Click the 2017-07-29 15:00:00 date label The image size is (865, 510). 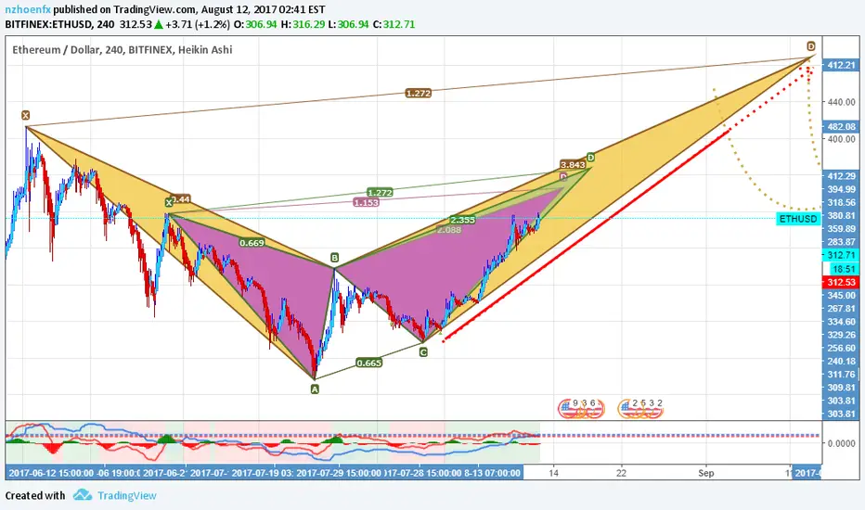tap(338, 473)
